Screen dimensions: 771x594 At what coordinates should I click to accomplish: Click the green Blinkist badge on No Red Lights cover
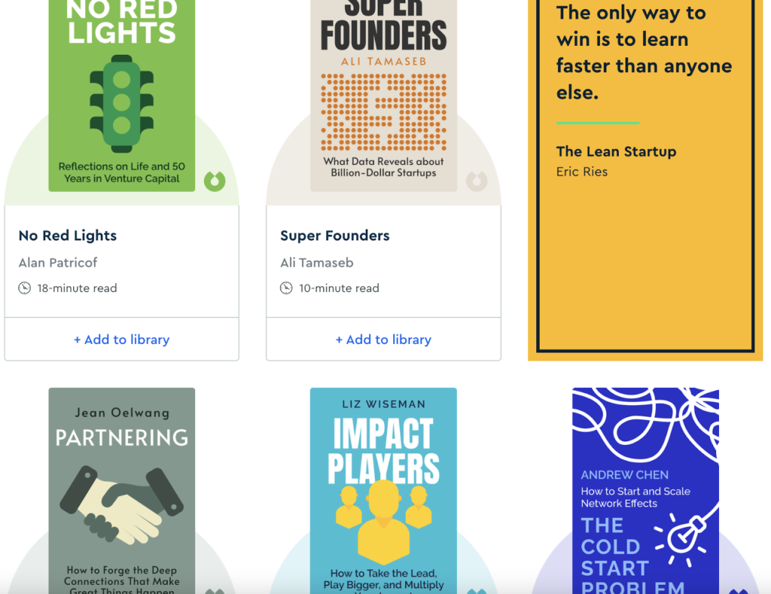pyautogui.click(x=215, y=181)
